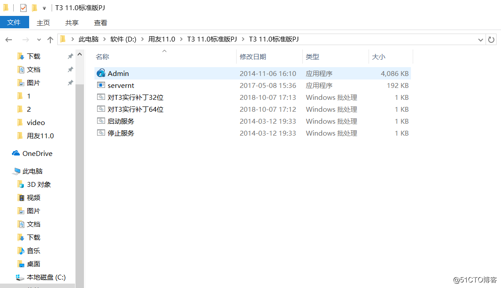Click the 对T3实行补丁64位 batch file icon
Image resolution: width=501 pixels, height=288 pixels.
[101, 109]
